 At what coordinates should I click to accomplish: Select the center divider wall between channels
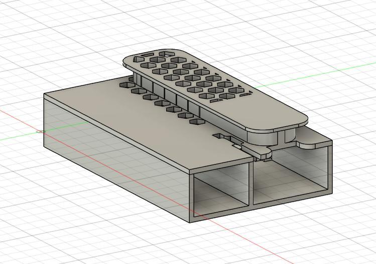tap(251, 184)
